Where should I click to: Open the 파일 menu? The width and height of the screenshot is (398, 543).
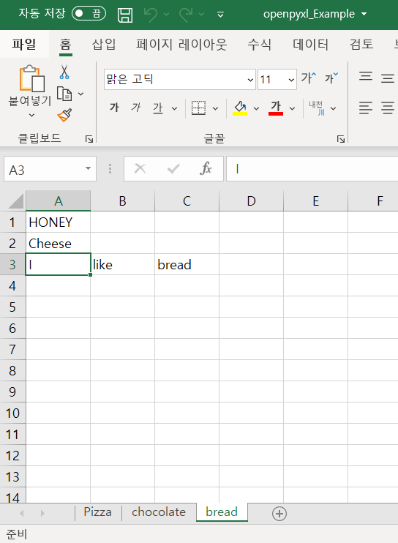tap(24, 45)
